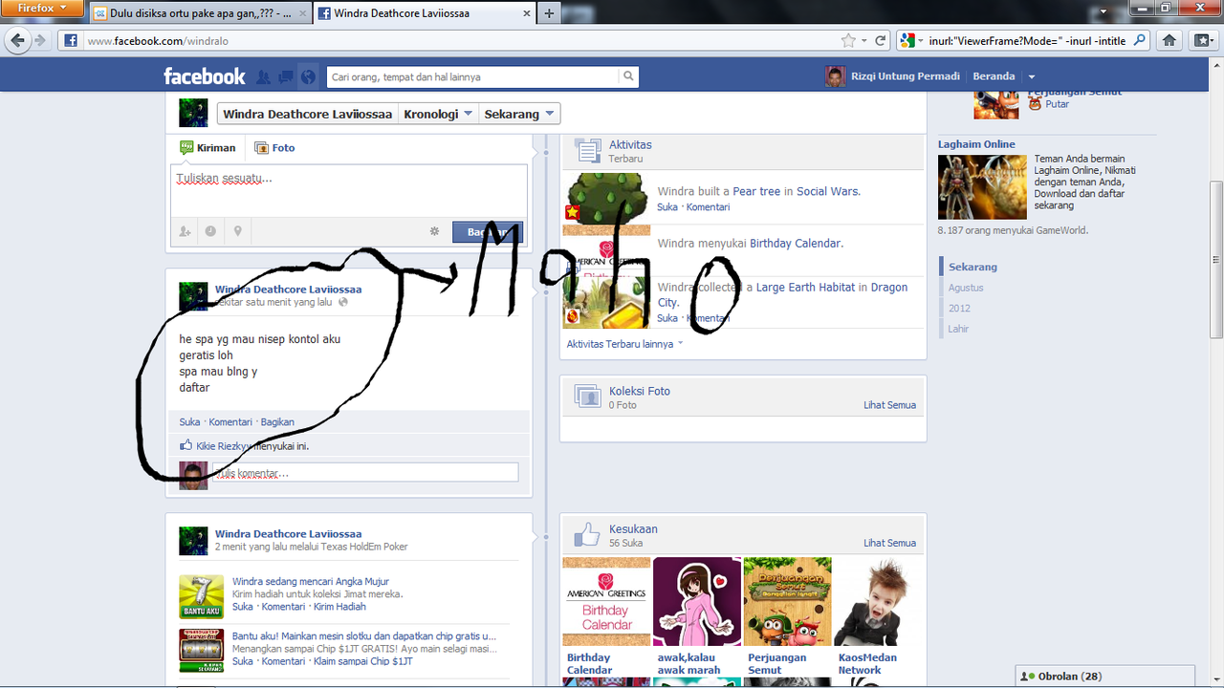Click Kirim Hadiah link
Image resolution: width=1224 pixels, height=688 pixels.
tap(339, 607)
